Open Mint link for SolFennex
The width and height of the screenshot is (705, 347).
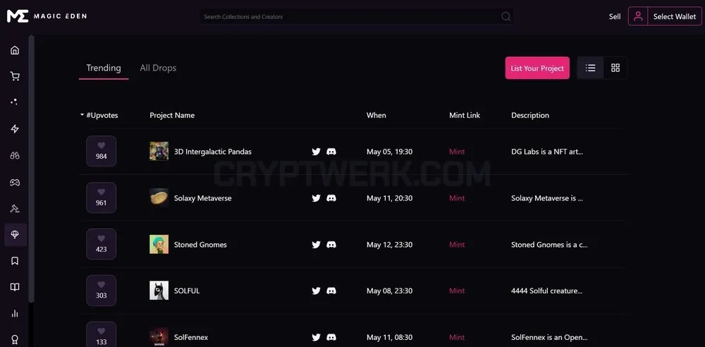pos(457,337)
